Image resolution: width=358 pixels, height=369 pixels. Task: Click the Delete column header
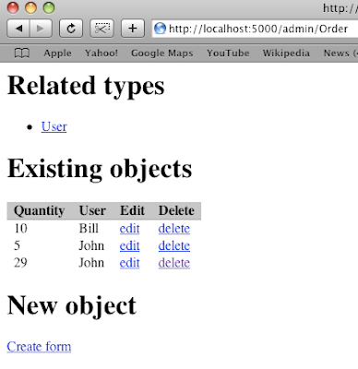click(176, 211)
